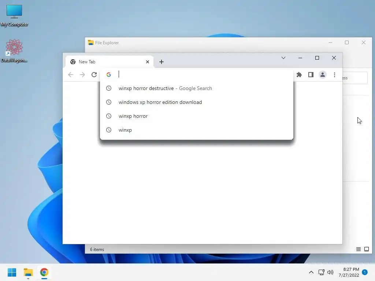Viewport: 375px width, 281px height.
Task: Click history clock icon beside 'winxp horror'
Action: point(108,116)
